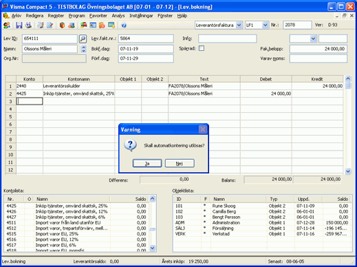Open the Inställningar menu
Screen dimensions: 357x267
click(x=141, y=16)
